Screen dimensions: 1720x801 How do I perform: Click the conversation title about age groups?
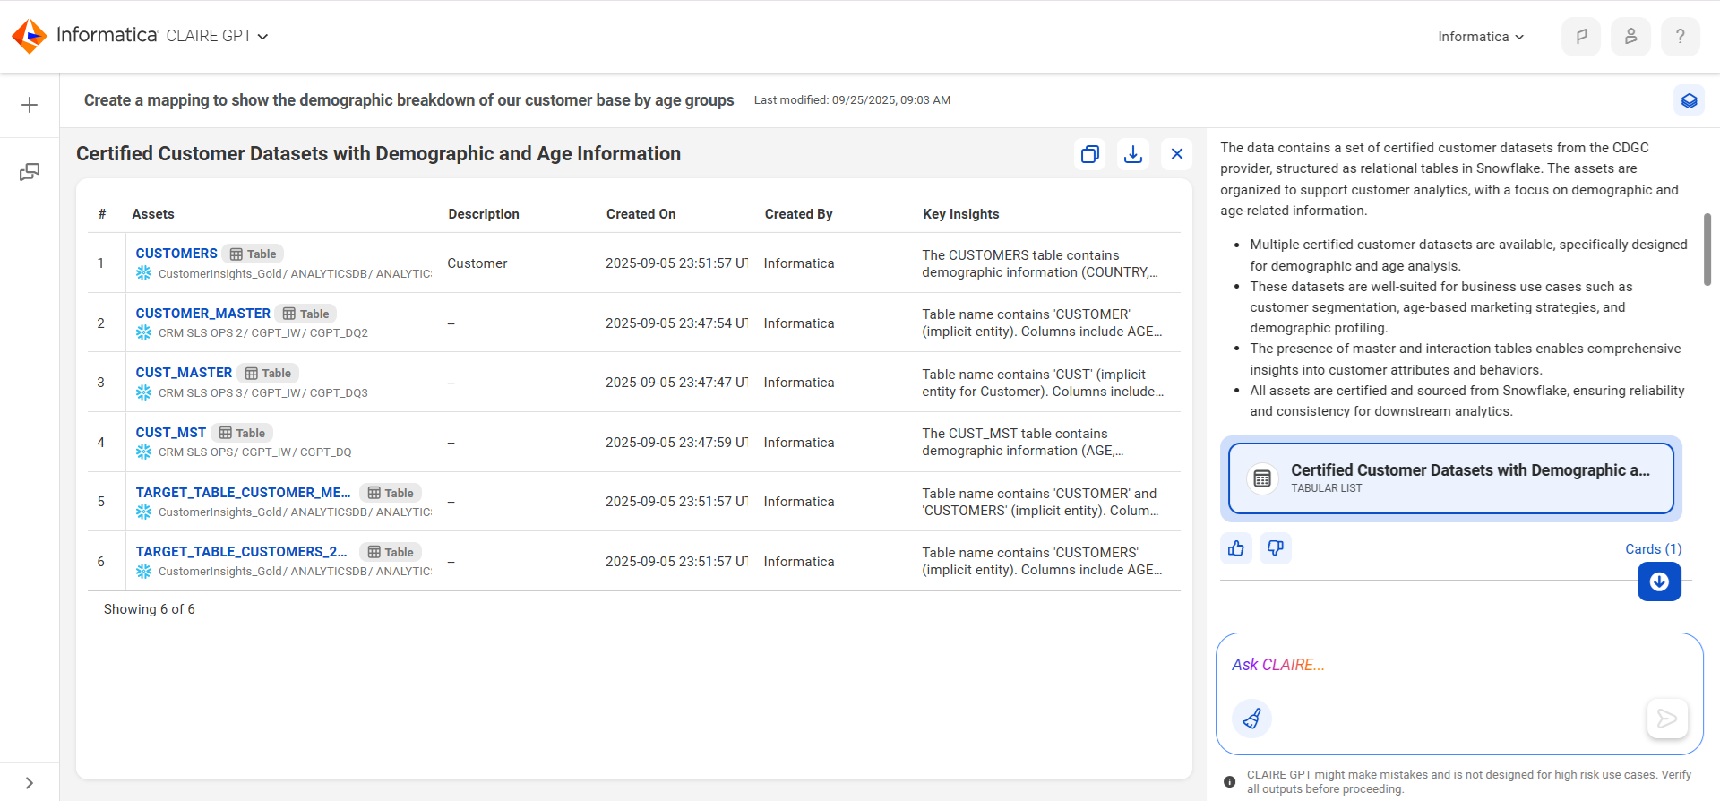tap(408, 100)
